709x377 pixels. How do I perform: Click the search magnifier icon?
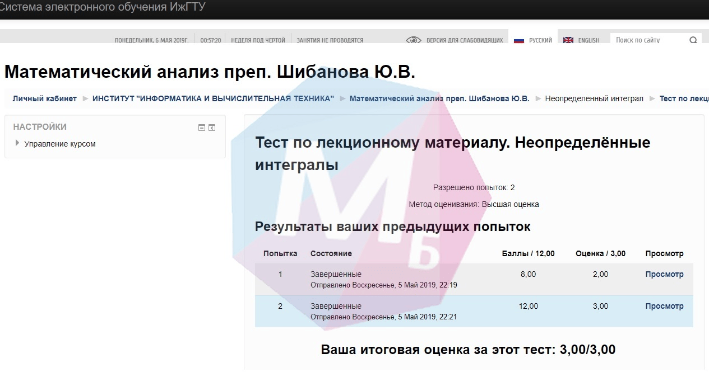coord(693,40)
